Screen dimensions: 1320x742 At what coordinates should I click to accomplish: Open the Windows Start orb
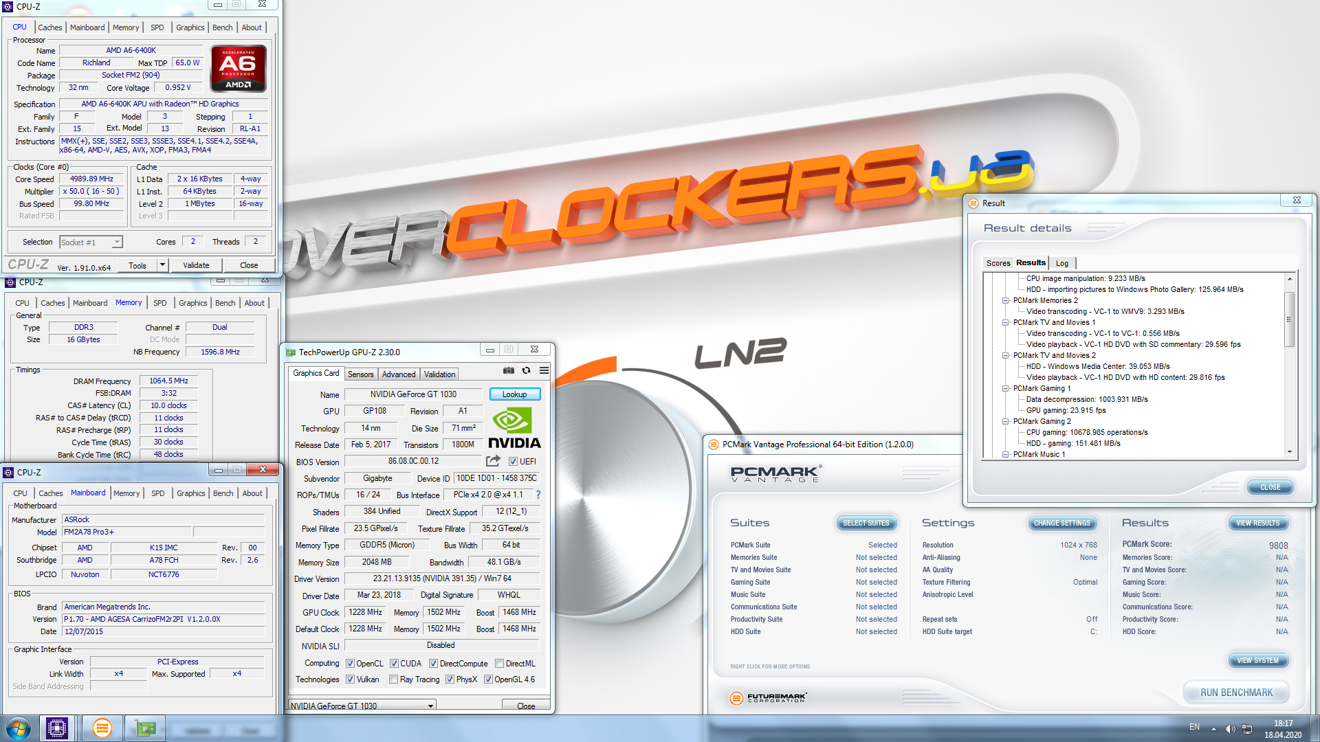coord(19,728)
